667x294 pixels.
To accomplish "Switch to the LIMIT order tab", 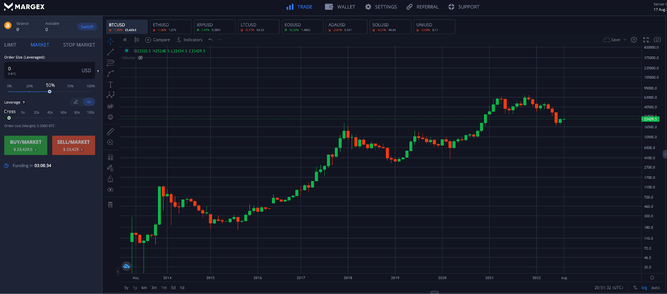I will pos(10,45).
